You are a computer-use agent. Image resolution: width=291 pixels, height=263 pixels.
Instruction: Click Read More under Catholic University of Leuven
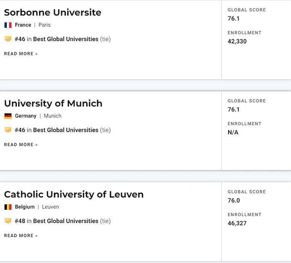[x=21, y=236]
